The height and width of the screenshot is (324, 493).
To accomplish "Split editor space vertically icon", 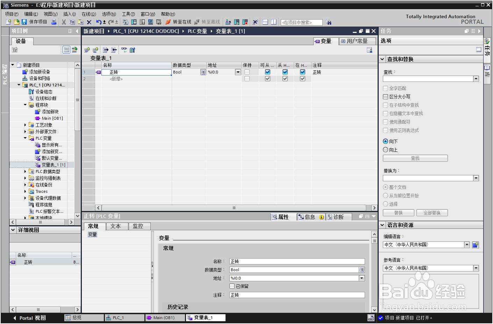I will (x=274, y=22).
